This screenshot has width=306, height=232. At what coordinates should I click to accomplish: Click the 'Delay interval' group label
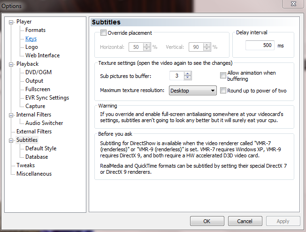click(x=252, y=32)
